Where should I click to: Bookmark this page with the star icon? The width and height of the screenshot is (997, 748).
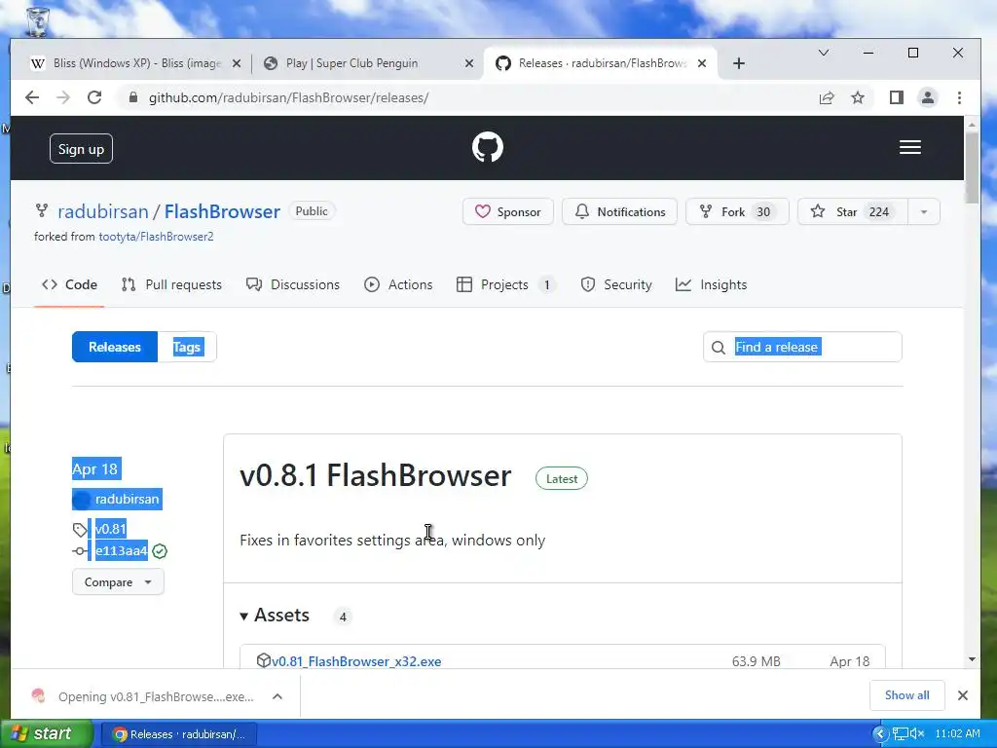(x=858, y=97)
